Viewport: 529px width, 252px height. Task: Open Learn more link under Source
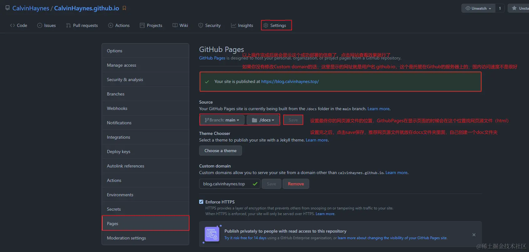(378, 109)
